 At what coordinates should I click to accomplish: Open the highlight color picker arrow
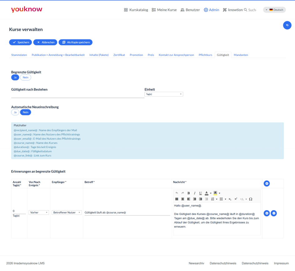point(219,193)
